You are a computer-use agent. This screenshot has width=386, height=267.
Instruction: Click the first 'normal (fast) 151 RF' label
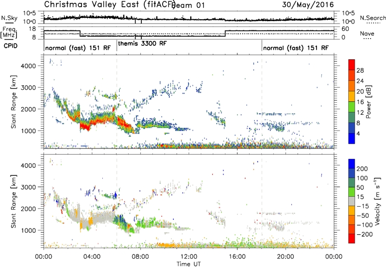pyautogui.click(x=78, y=48)
